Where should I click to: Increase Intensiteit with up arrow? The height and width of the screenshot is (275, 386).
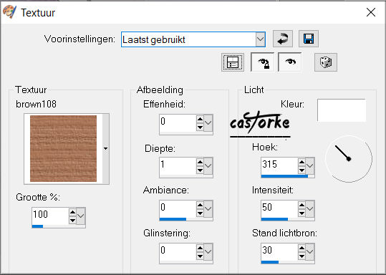tap(301, 205)
